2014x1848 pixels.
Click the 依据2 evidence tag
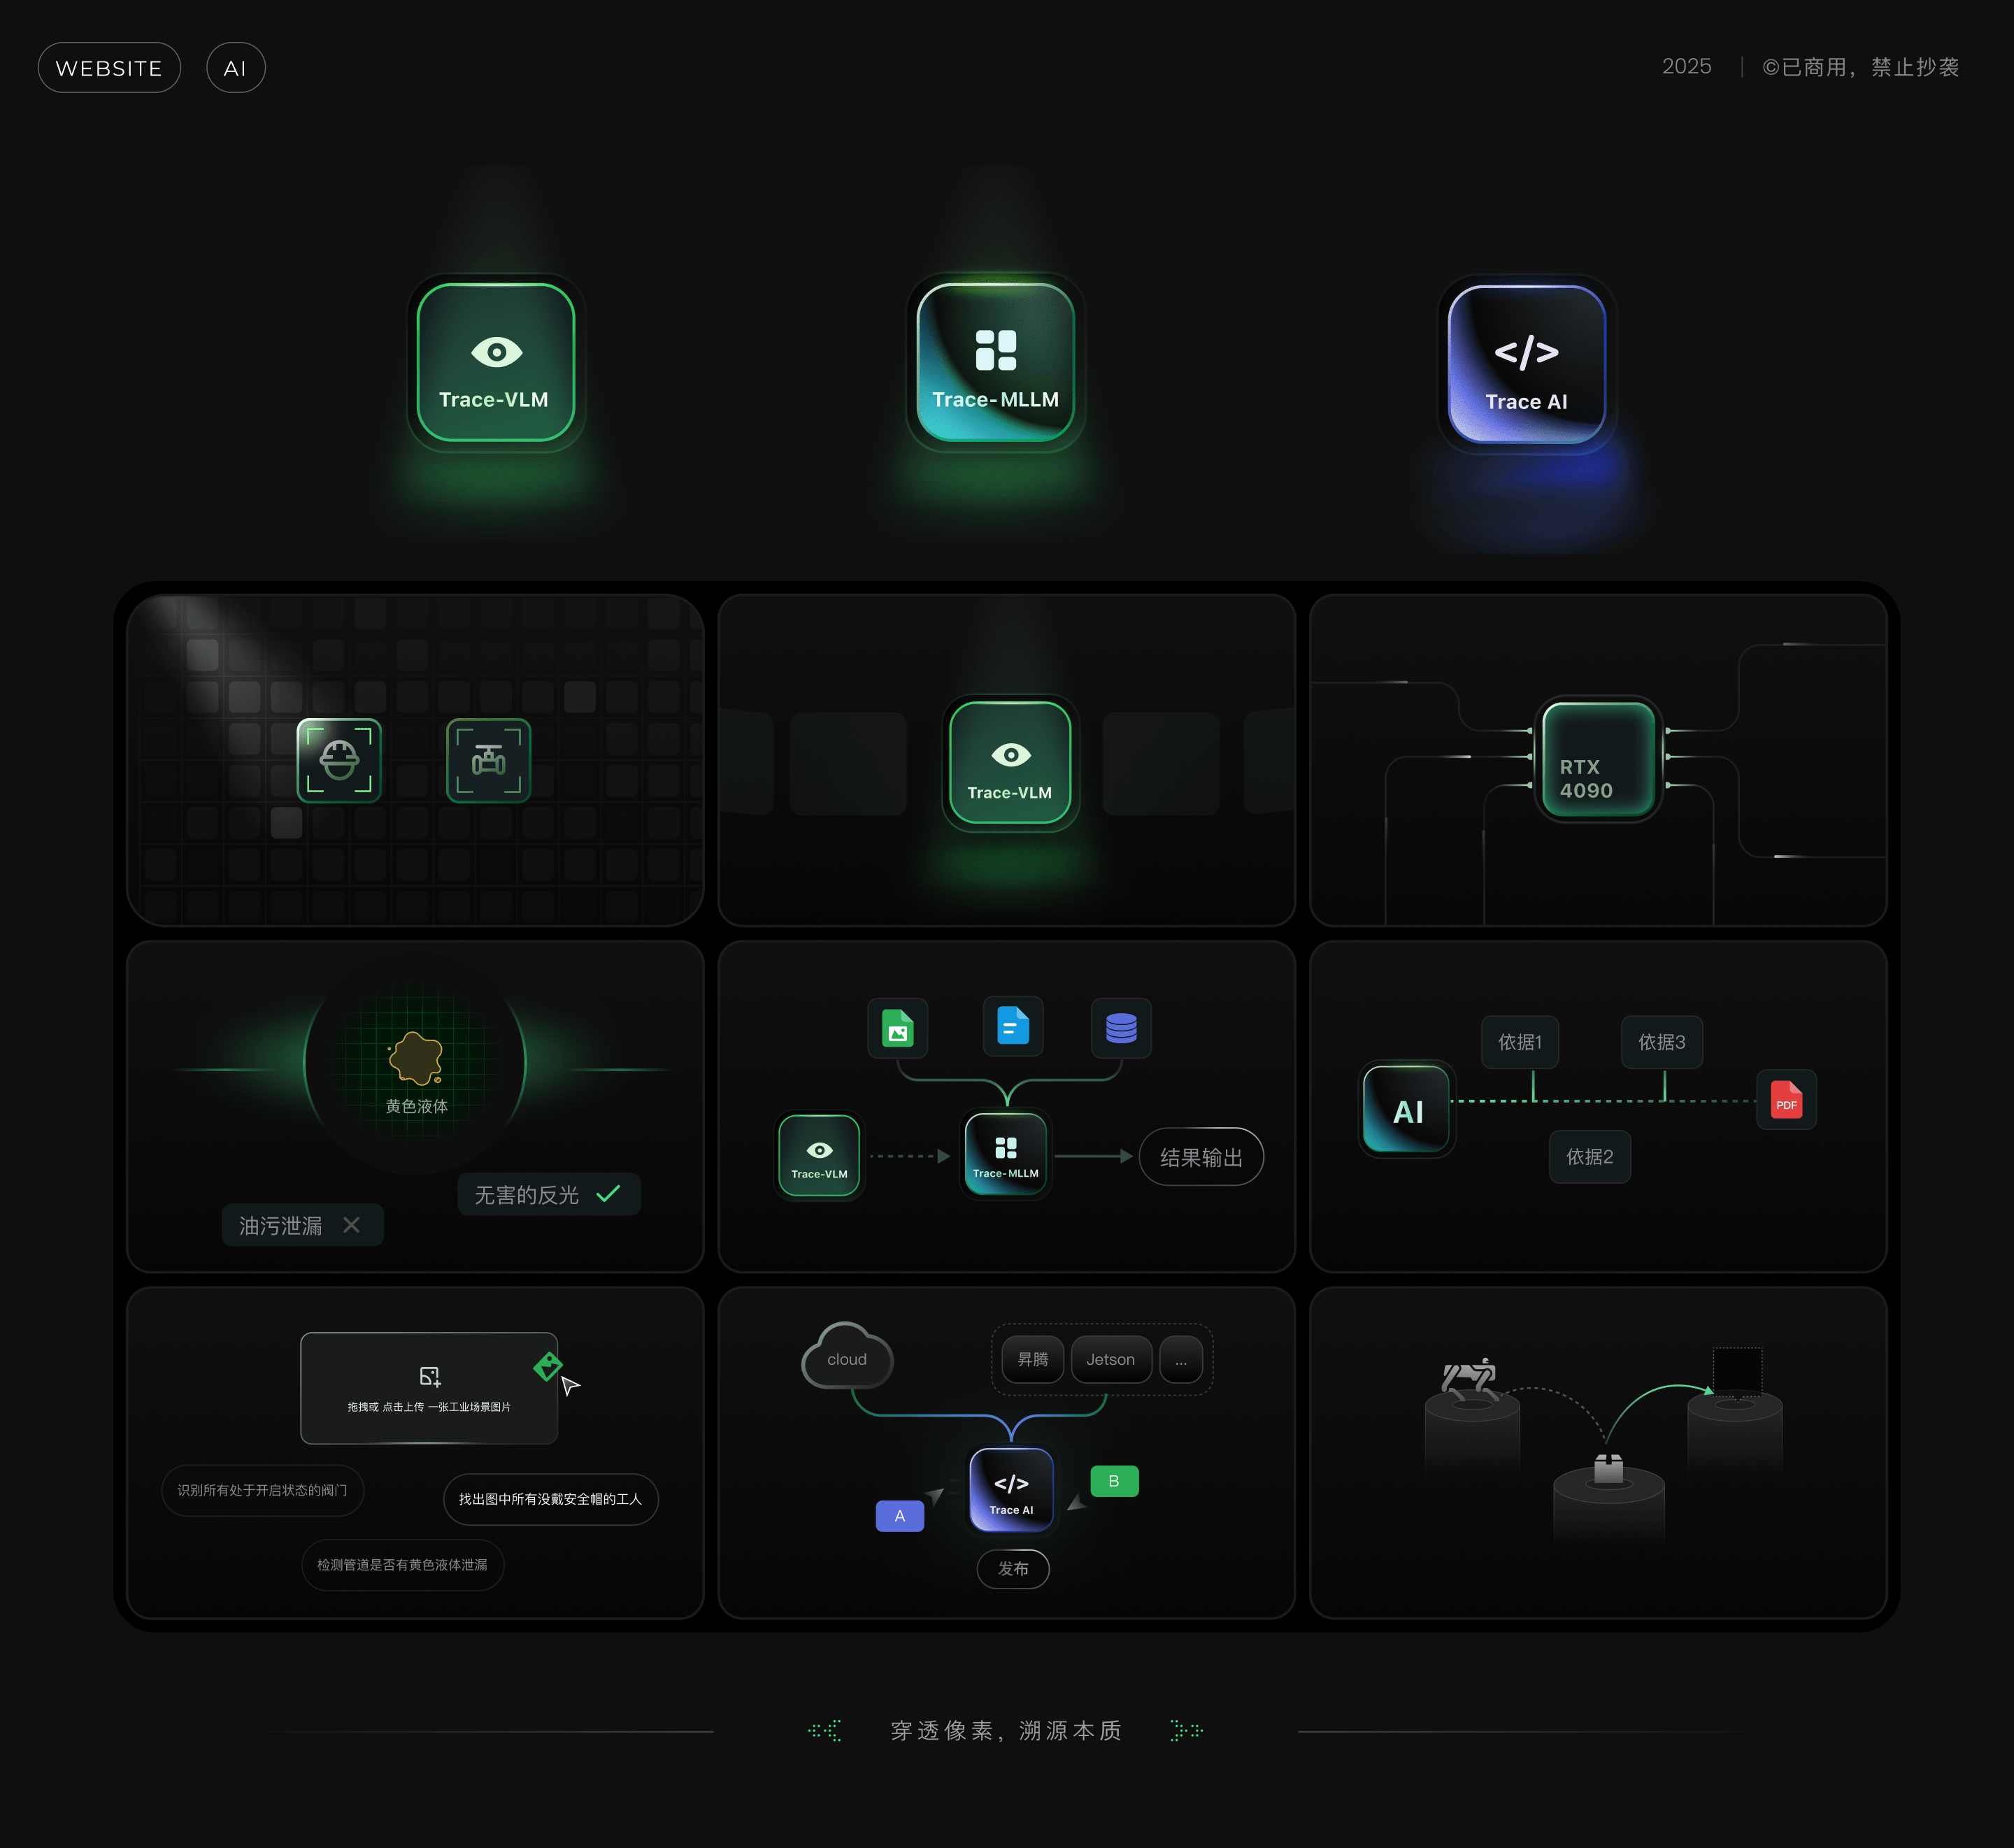(1590, 1157)
